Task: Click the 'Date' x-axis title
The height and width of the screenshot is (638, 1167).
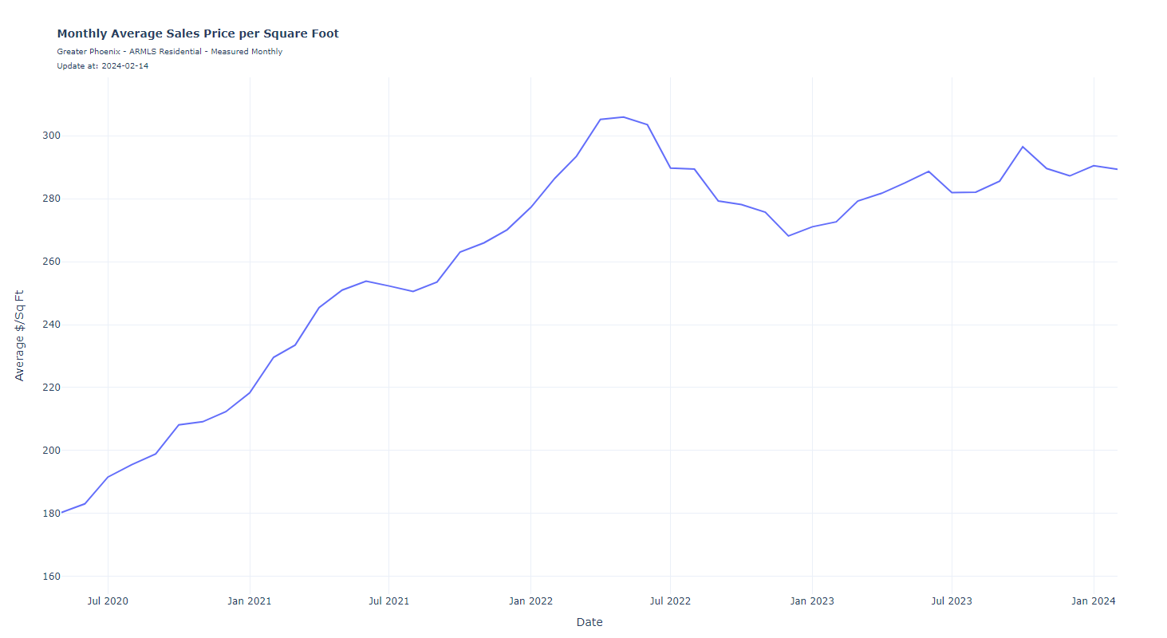Action: click(x=589, y=622)
